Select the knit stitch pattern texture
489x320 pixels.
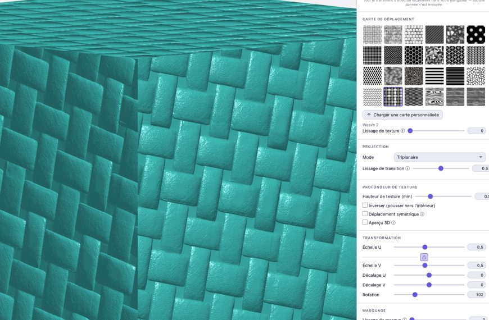[x=476, y=55]
